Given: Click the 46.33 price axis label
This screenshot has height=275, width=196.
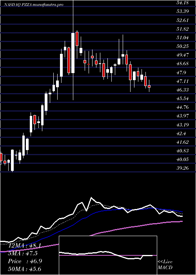Looking at the screenshot, I should (182, 90).
